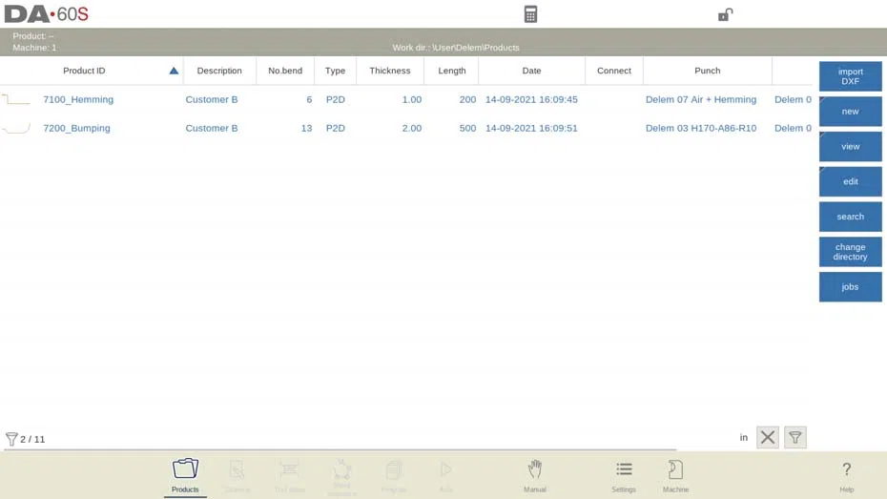Click Customer B in the 7200_Bumping row
887x499 pixels.
[212, 129]
